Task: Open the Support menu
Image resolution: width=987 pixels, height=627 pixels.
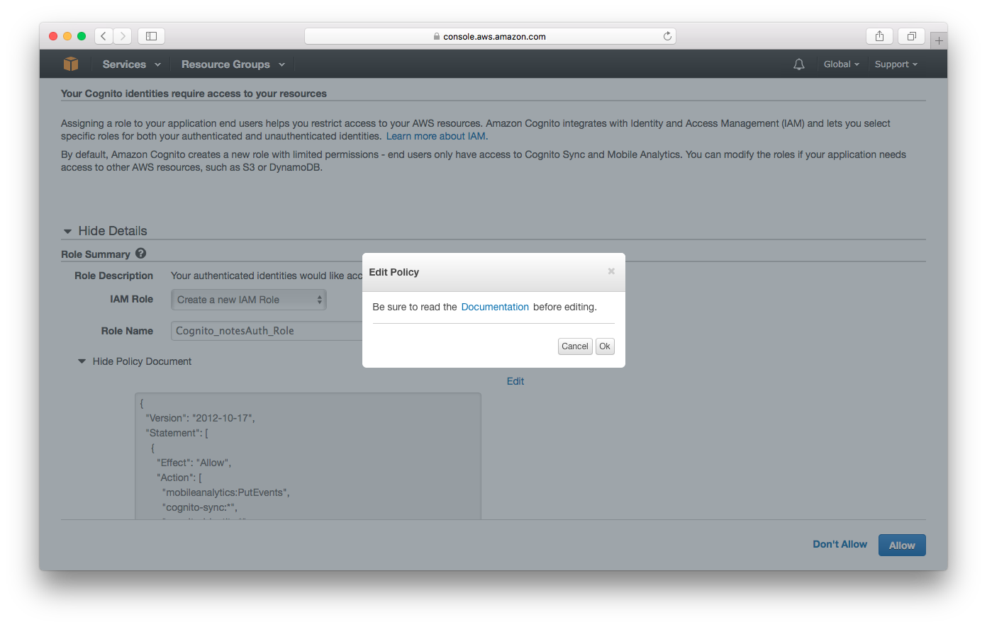Action: 896,64
